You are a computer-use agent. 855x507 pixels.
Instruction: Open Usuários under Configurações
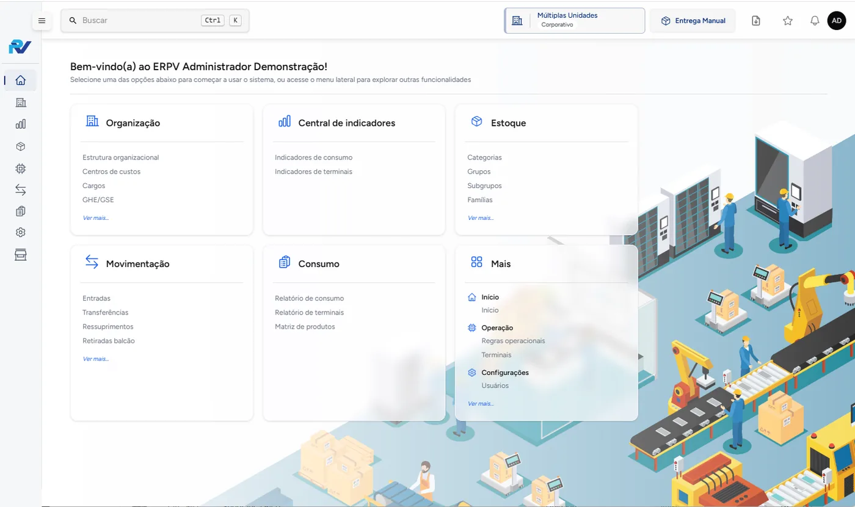(x=495, y=385)
